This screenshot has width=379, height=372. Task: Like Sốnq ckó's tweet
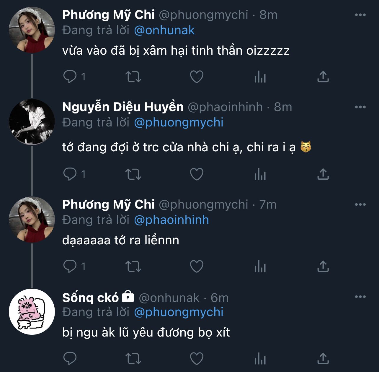[197, 359]
